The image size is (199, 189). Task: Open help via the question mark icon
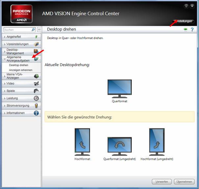pos(192,30)
